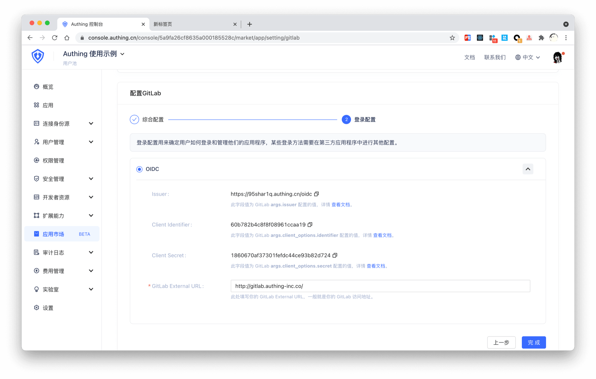Collapse the OIDC configuration panel
The width and height of the screenshot is (596, 379).
point(528,169)
